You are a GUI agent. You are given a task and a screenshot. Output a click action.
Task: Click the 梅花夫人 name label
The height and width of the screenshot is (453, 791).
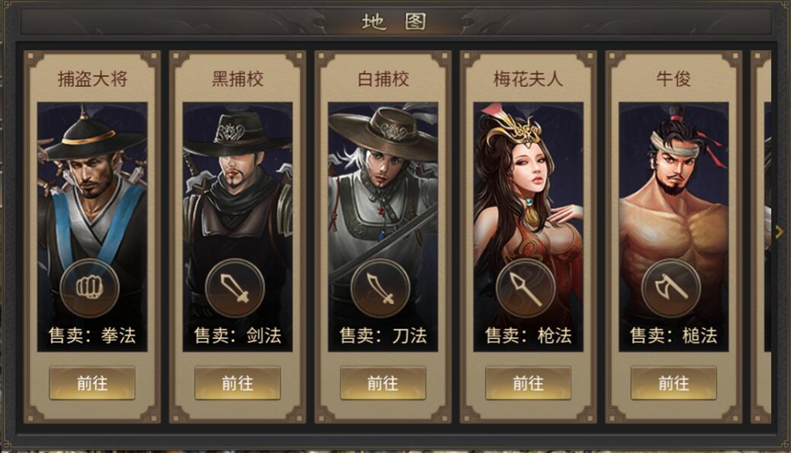click(528, 79)
